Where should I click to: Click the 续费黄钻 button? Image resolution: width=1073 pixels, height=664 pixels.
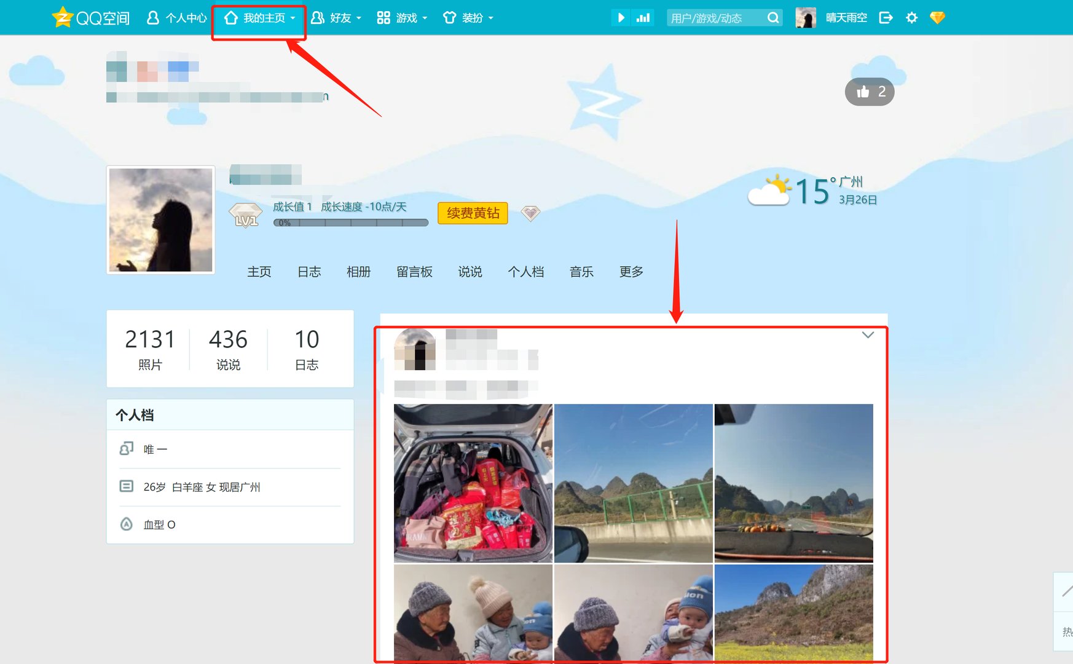[473, 213]
